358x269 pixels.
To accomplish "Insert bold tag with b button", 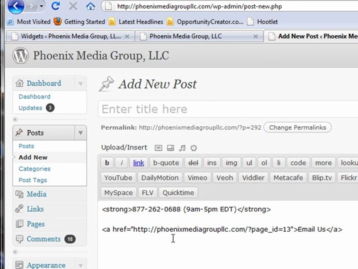I will click(x=107, y=163).
